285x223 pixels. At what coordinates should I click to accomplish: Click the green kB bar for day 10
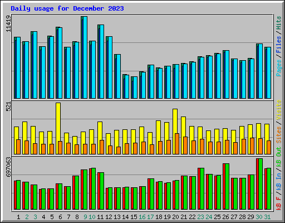click(94, 189)
